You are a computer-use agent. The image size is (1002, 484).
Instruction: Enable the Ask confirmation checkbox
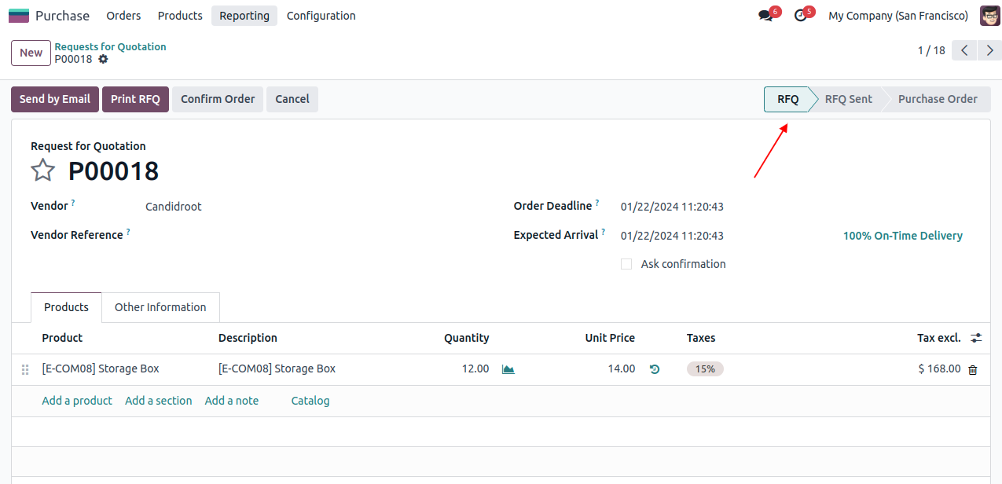(626, 264)
